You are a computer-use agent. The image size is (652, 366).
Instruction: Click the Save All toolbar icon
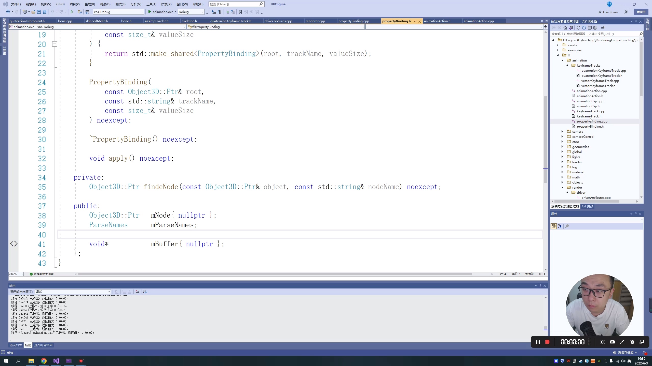[45, 12]
